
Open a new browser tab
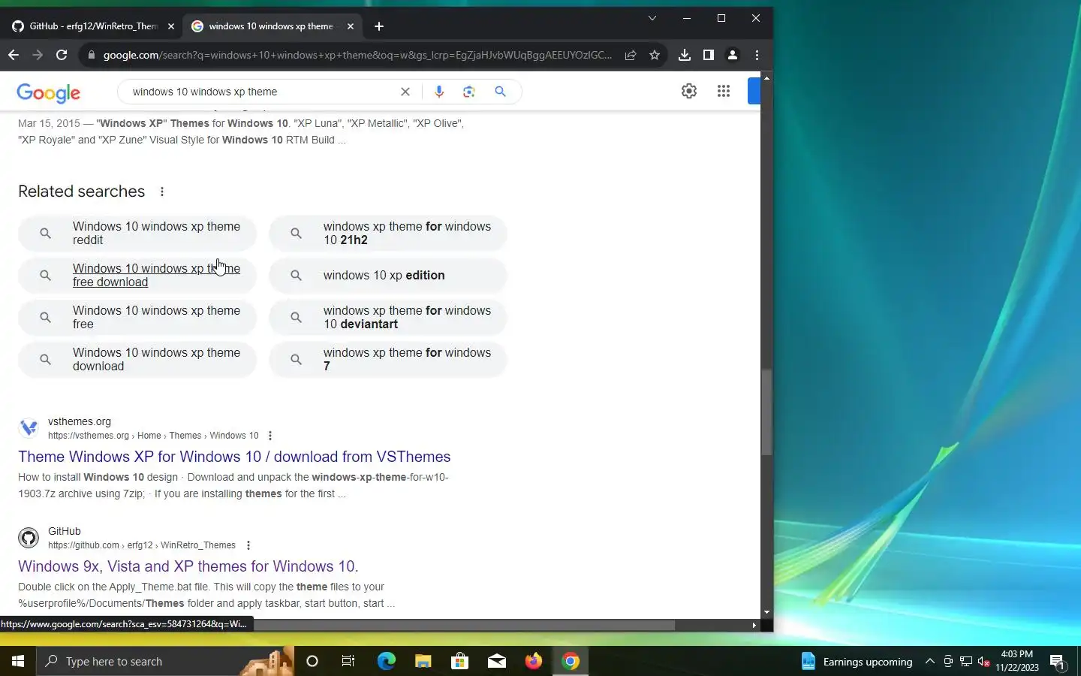379,26
